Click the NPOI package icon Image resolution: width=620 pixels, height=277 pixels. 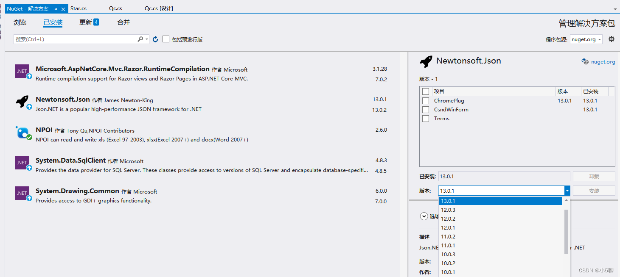(23, 133)
